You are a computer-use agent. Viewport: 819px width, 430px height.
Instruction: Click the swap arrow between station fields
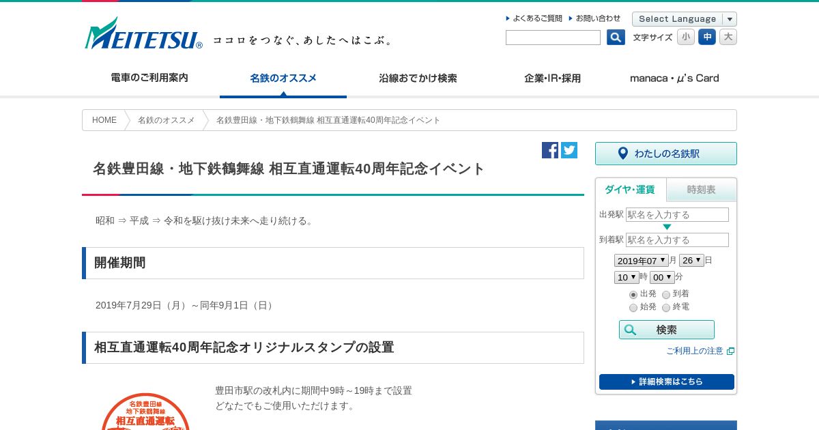click(667, 227)
